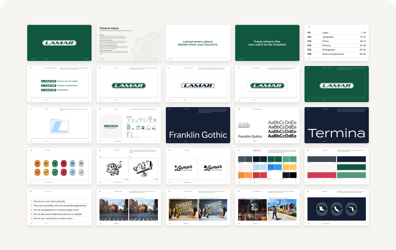Select the California state badge

coord(337,209)
